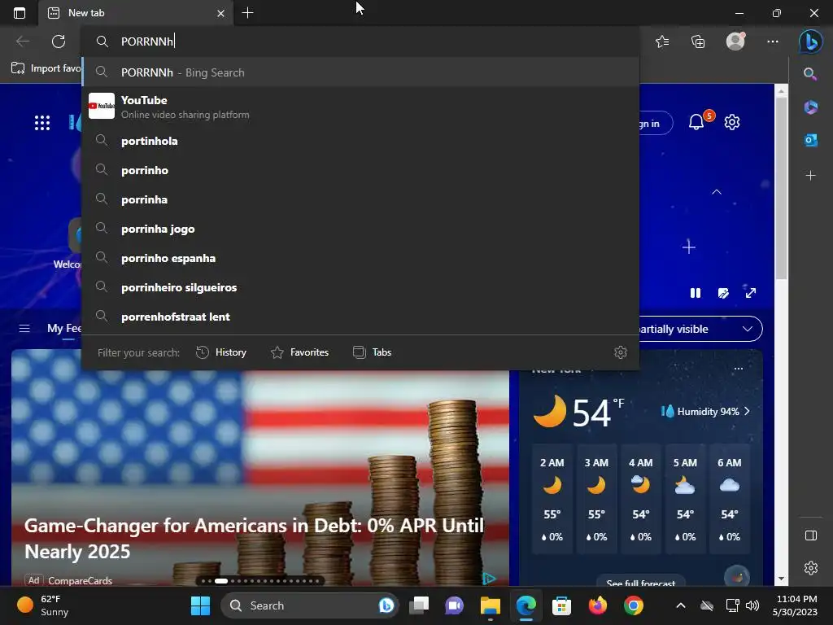Choose the 'porrinha' suggestion
Viewport: 833px width, 625px height.
click(360, 199)
